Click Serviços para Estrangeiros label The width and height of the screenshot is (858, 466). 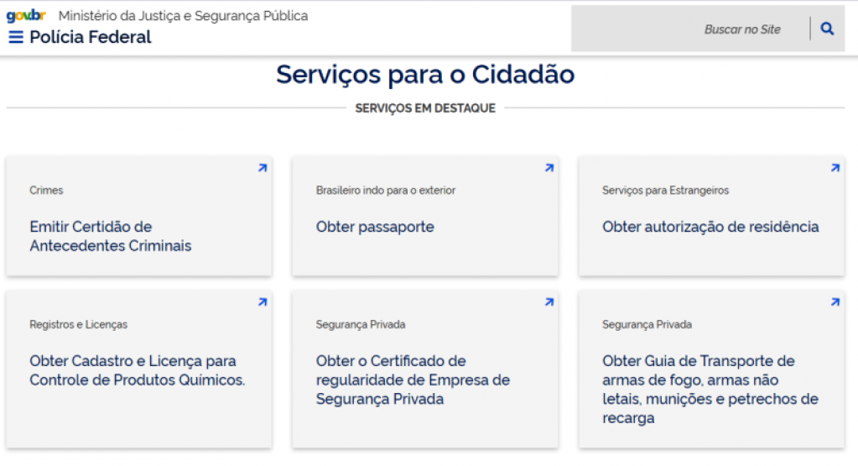tap(665, 191)
